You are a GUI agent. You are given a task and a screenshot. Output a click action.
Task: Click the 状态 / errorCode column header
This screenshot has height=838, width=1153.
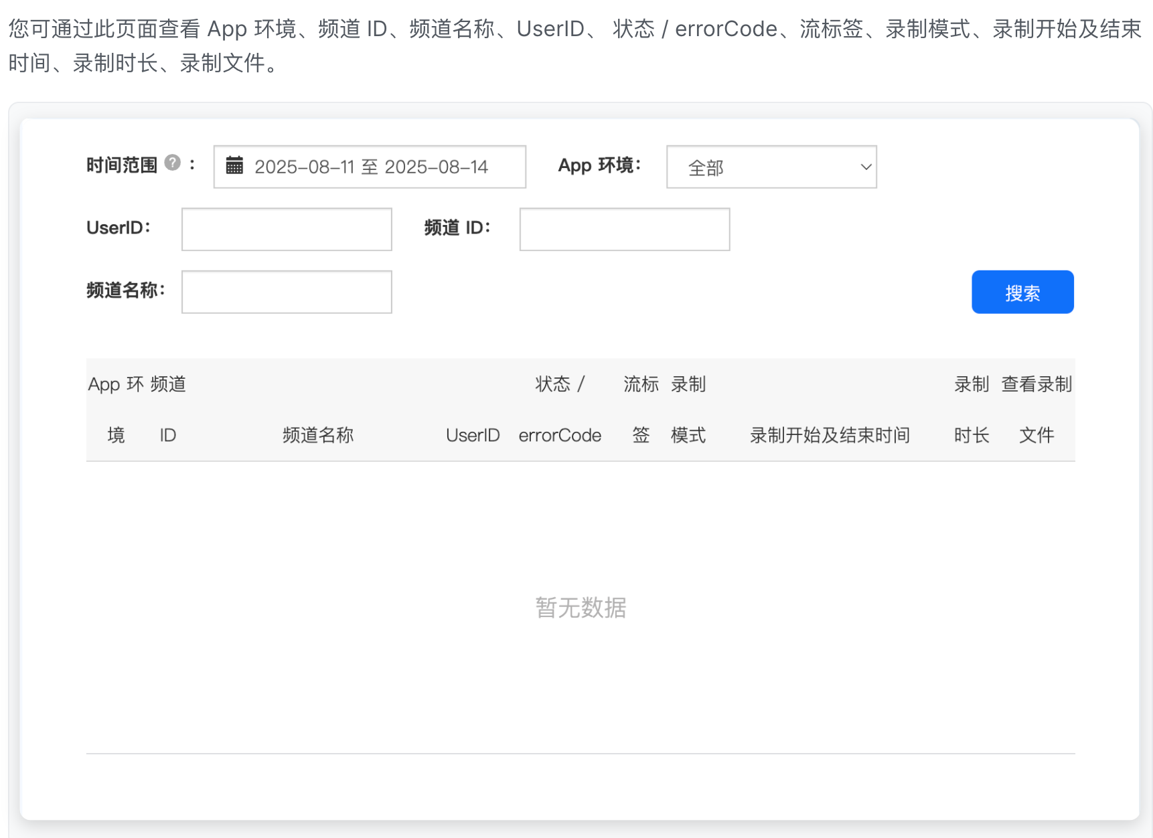(560, 409)
